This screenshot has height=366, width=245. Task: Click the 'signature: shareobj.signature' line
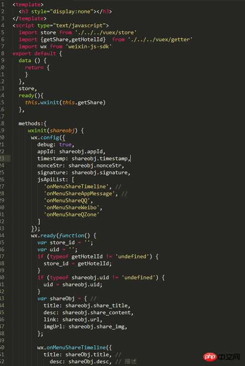coord(84,172)
